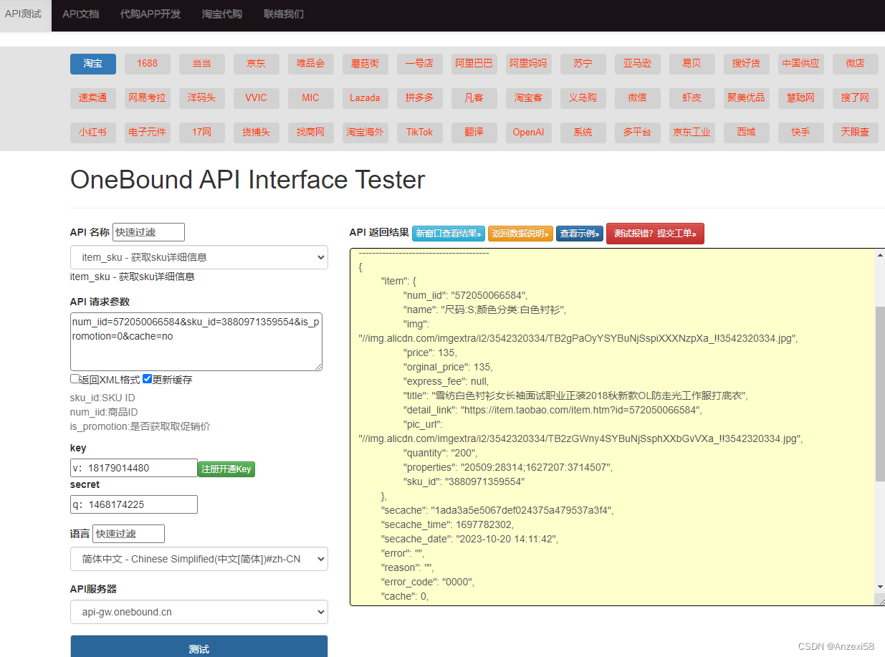885x657 pixels.
Task: Select the 京东 platform button
Action: tap(257, 64)
